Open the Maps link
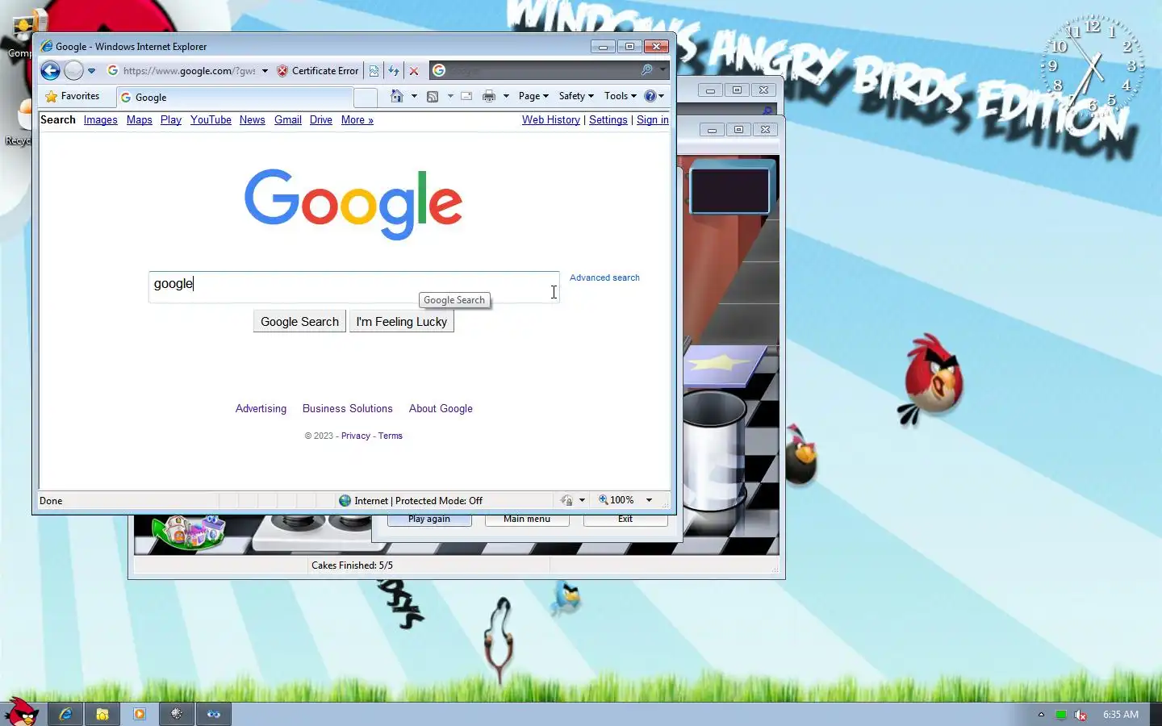This screenshot has width=1162, height=726. 140,120
